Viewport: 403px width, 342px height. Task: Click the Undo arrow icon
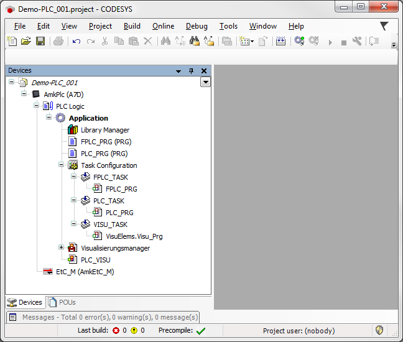pos(76,41)
